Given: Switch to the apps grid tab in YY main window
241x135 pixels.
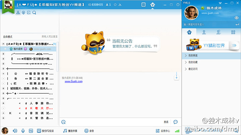Looking at the screenshot, I should 233,32.
